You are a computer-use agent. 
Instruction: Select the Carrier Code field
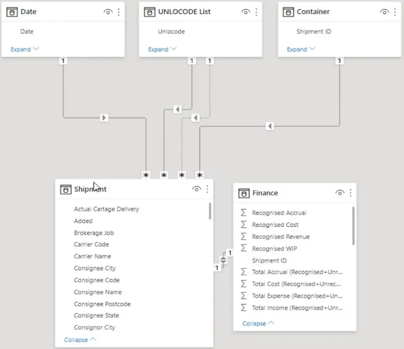pos(91,244)
